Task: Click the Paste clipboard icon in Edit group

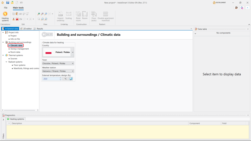Action: pos(17,14)
